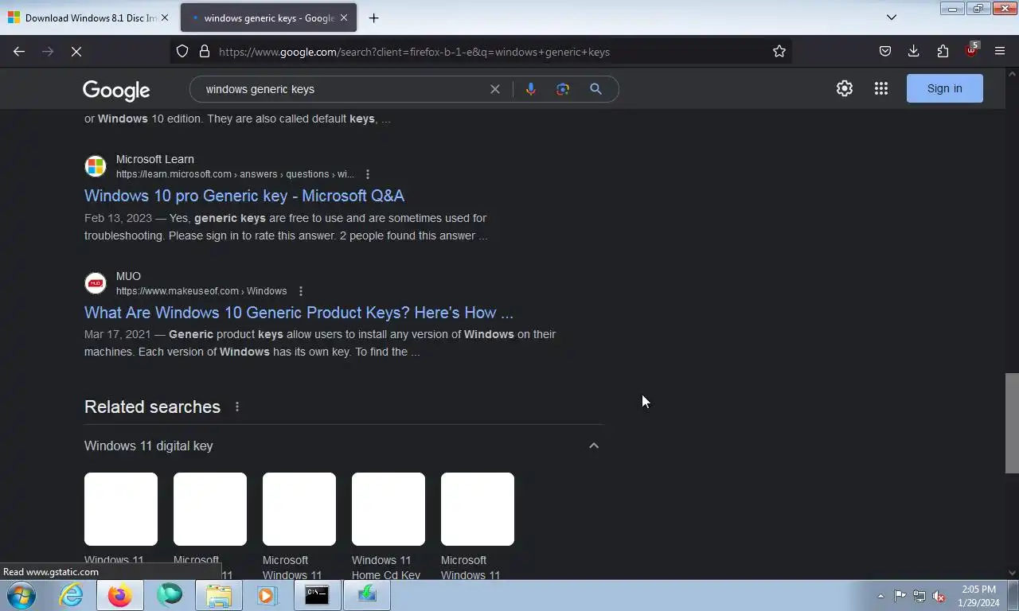Viewport: 1019px width, 611px height.
Task: Open the Firefox hamburger menu
Action: pyautogui.click(x=1000, y=52)
